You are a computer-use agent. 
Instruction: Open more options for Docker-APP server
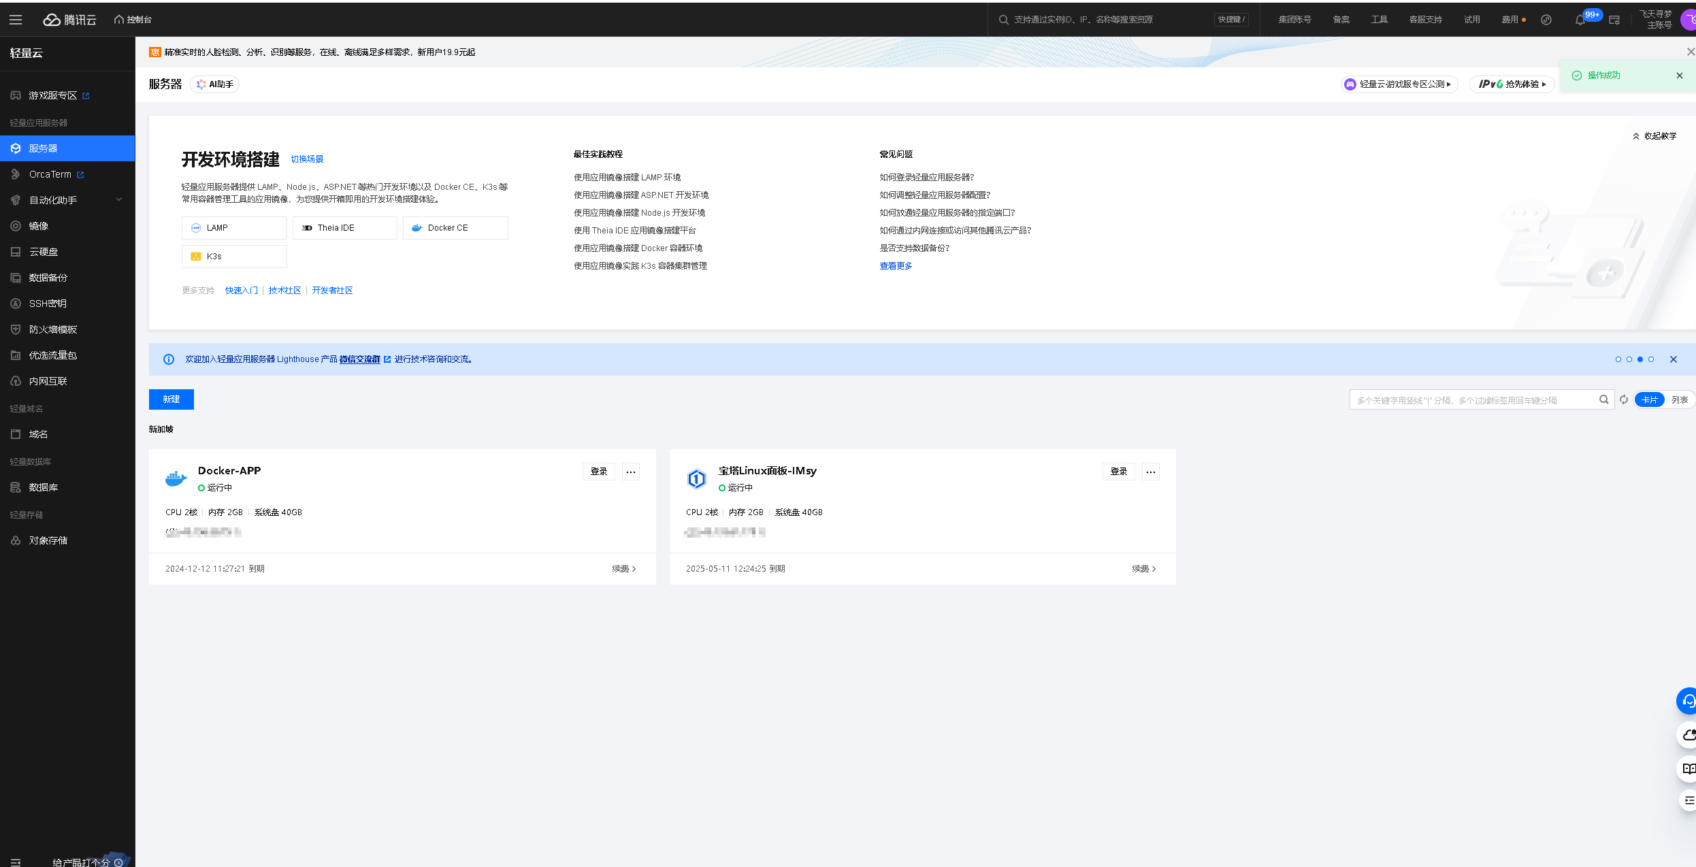coord(631,472)
